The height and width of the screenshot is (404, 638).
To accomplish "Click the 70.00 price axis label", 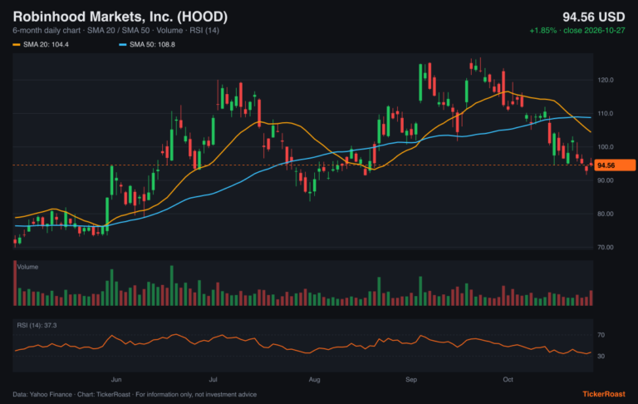I will tap(606, 247).
